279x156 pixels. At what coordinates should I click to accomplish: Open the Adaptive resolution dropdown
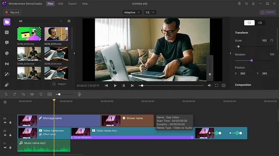coord(132,12)
